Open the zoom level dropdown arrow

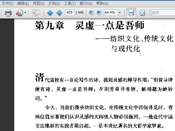[x=120, y=12]
